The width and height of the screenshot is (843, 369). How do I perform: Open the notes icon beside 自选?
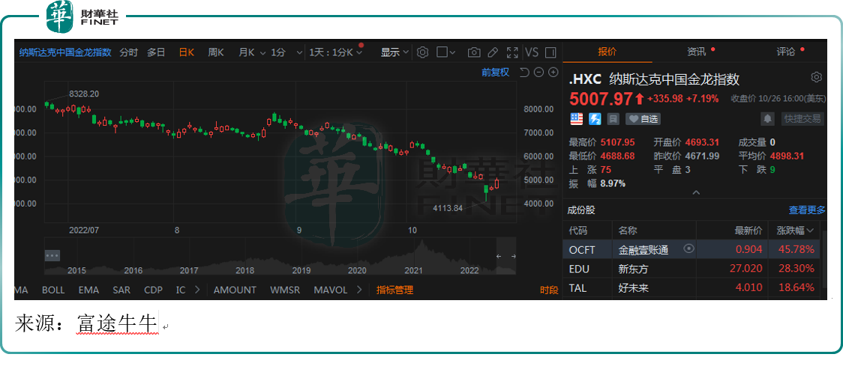click(x=613, y=118)
